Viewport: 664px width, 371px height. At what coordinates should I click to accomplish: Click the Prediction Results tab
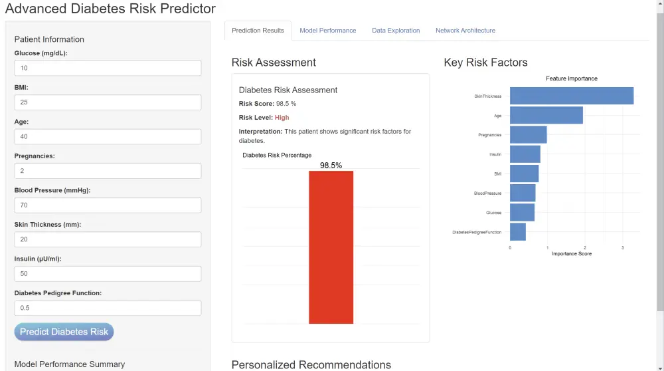coord(258,31)
